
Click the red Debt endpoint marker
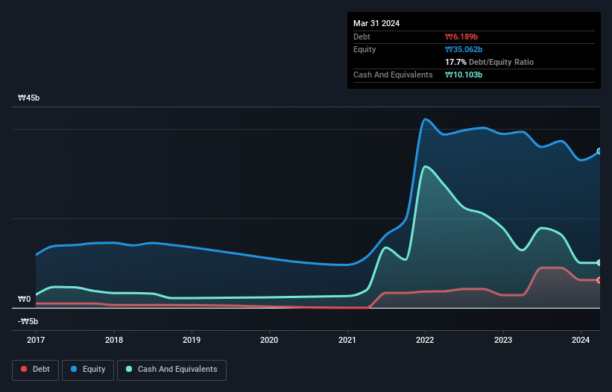click(599, 280)
